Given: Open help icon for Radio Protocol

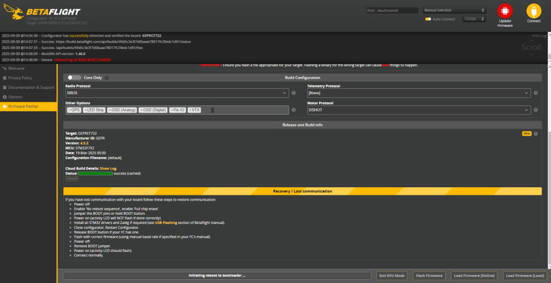Looking at the screenshot, I should point(293,93).
